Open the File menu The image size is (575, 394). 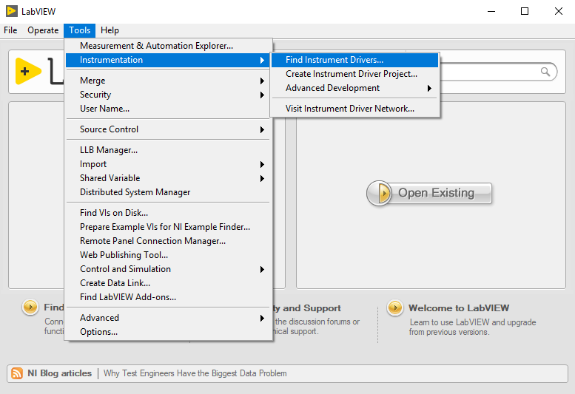point(10,30)
